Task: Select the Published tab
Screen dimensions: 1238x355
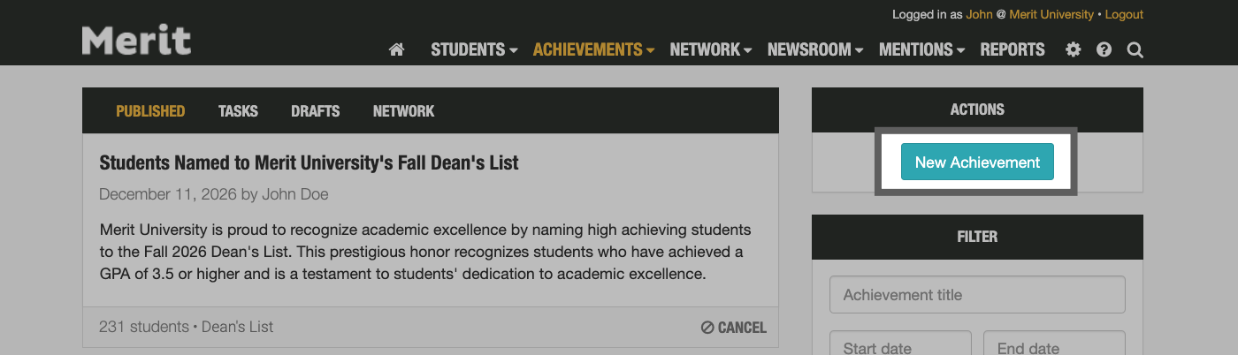Action: 150,111
